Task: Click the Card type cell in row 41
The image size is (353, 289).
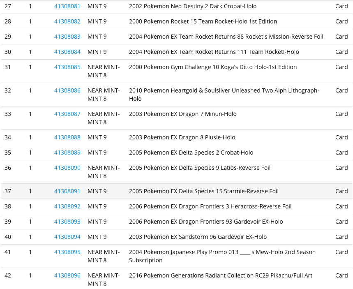Action: tap(341, 252)
